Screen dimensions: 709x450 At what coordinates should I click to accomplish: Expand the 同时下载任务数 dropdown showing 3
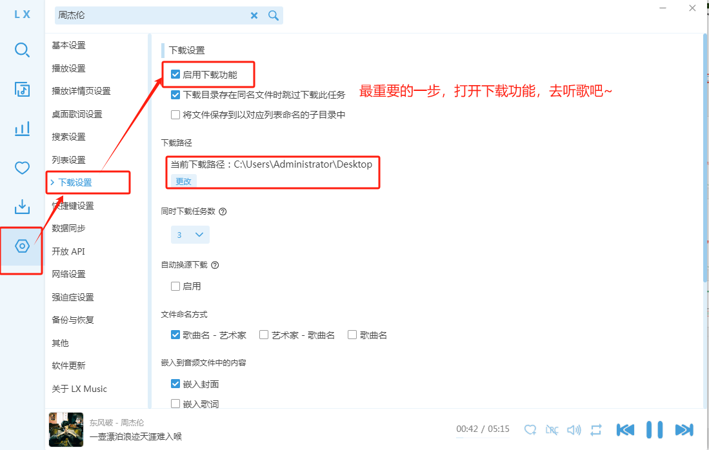point(190,235)
